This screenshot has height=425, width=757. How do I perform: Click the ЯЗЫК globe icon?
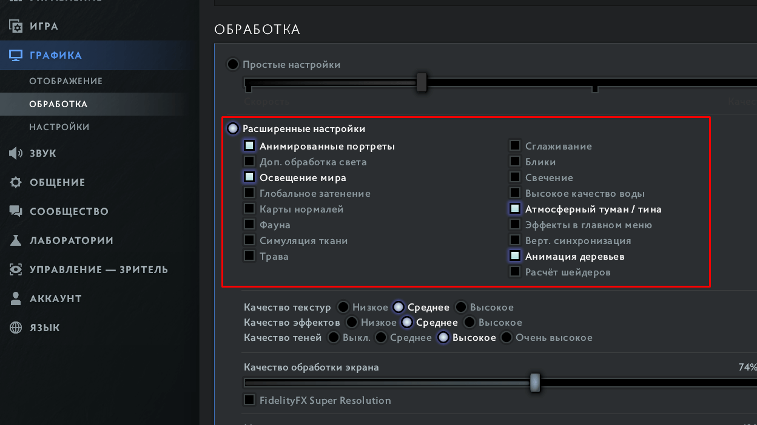[16, 327]
